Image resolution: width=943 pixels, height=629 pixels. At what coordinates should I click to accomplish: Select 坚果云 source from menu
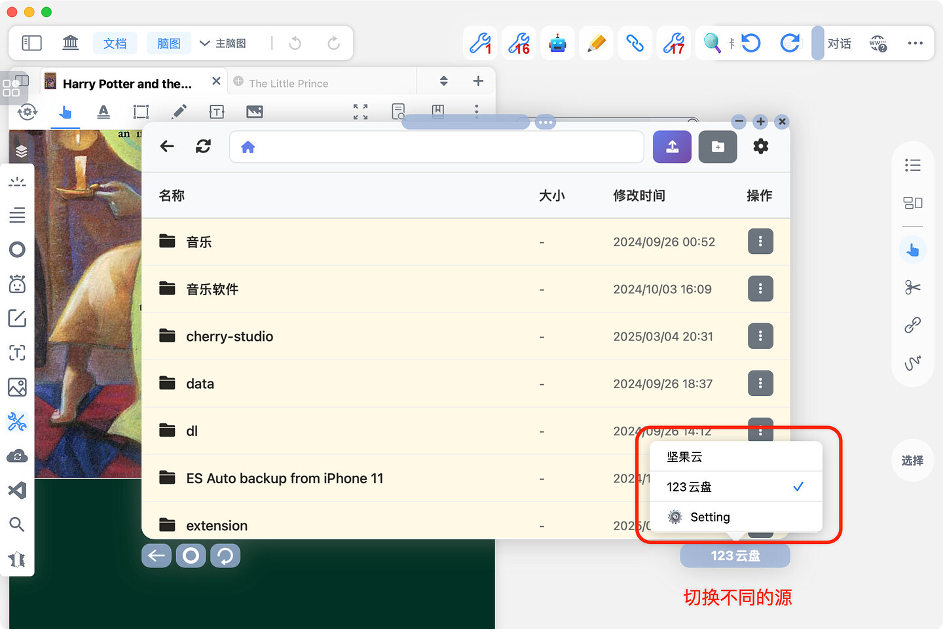735,457
